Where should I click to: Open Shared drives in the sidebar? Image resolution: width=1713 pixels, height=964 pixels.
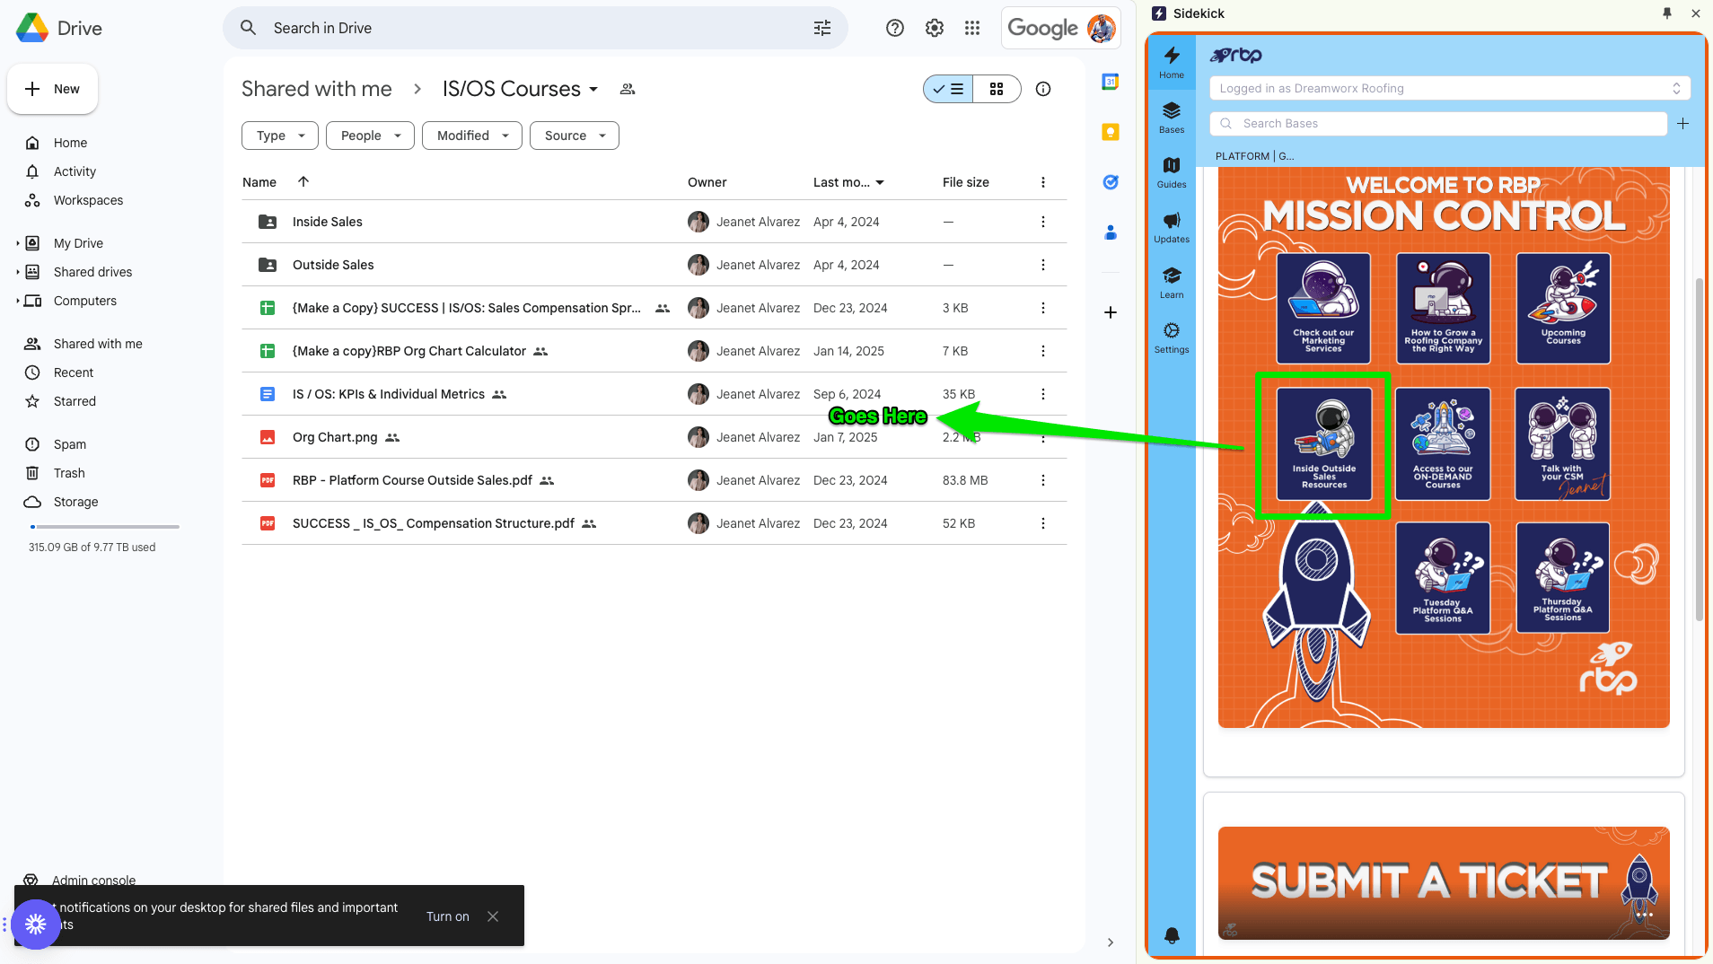point(92,272)
